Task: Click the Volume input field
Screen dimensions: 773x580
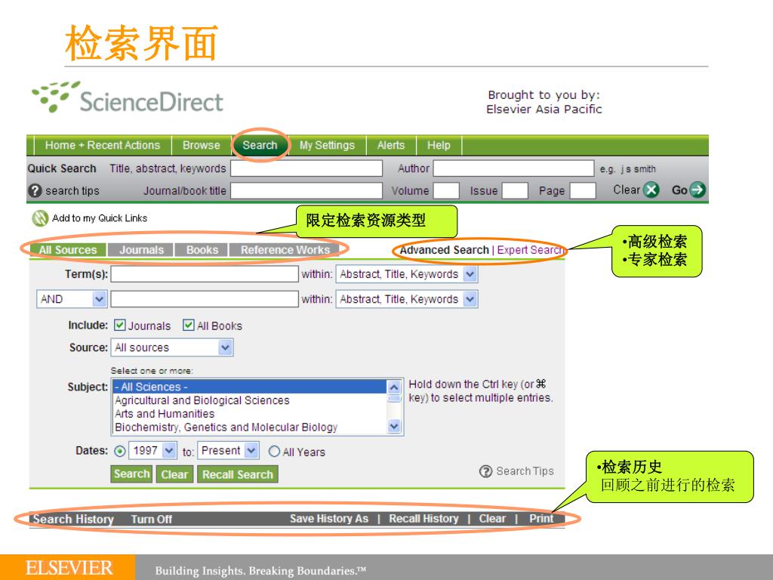Action: click(x=447, y=191)
